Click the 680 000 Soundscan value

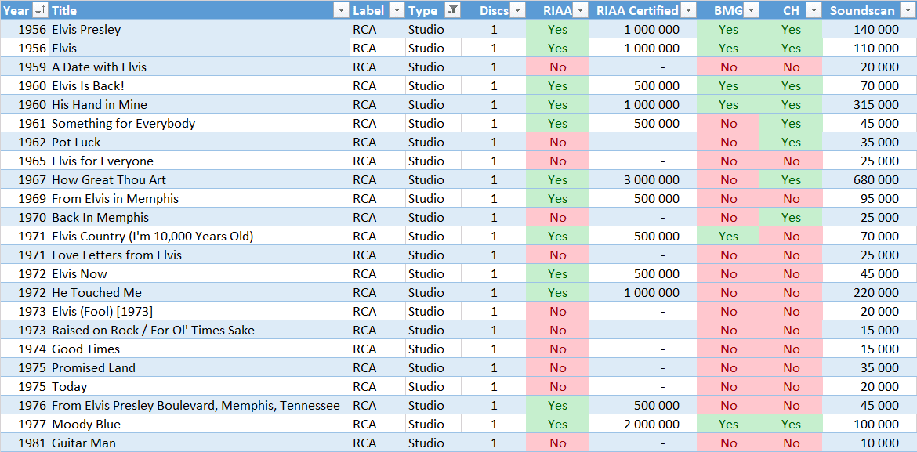[870, 179]
